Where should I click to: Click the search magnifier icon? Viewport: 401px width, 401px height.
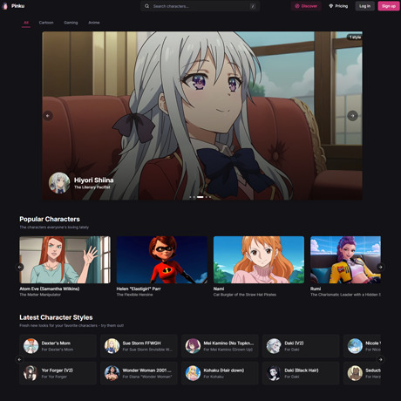click(147, 6)
